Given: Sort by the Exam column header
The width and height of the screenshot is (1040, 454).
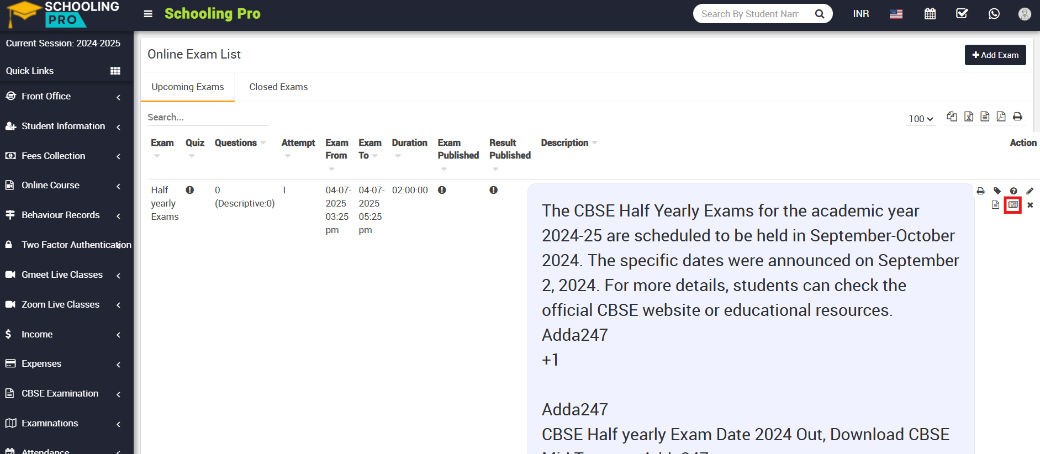Looking at the screenshot, I should [x=162, y=143].
